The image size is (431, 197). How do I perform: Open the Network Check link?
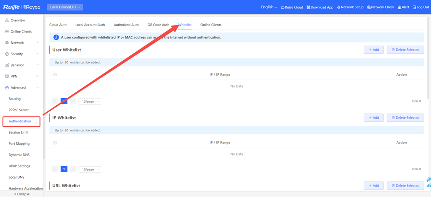[381, 7]
